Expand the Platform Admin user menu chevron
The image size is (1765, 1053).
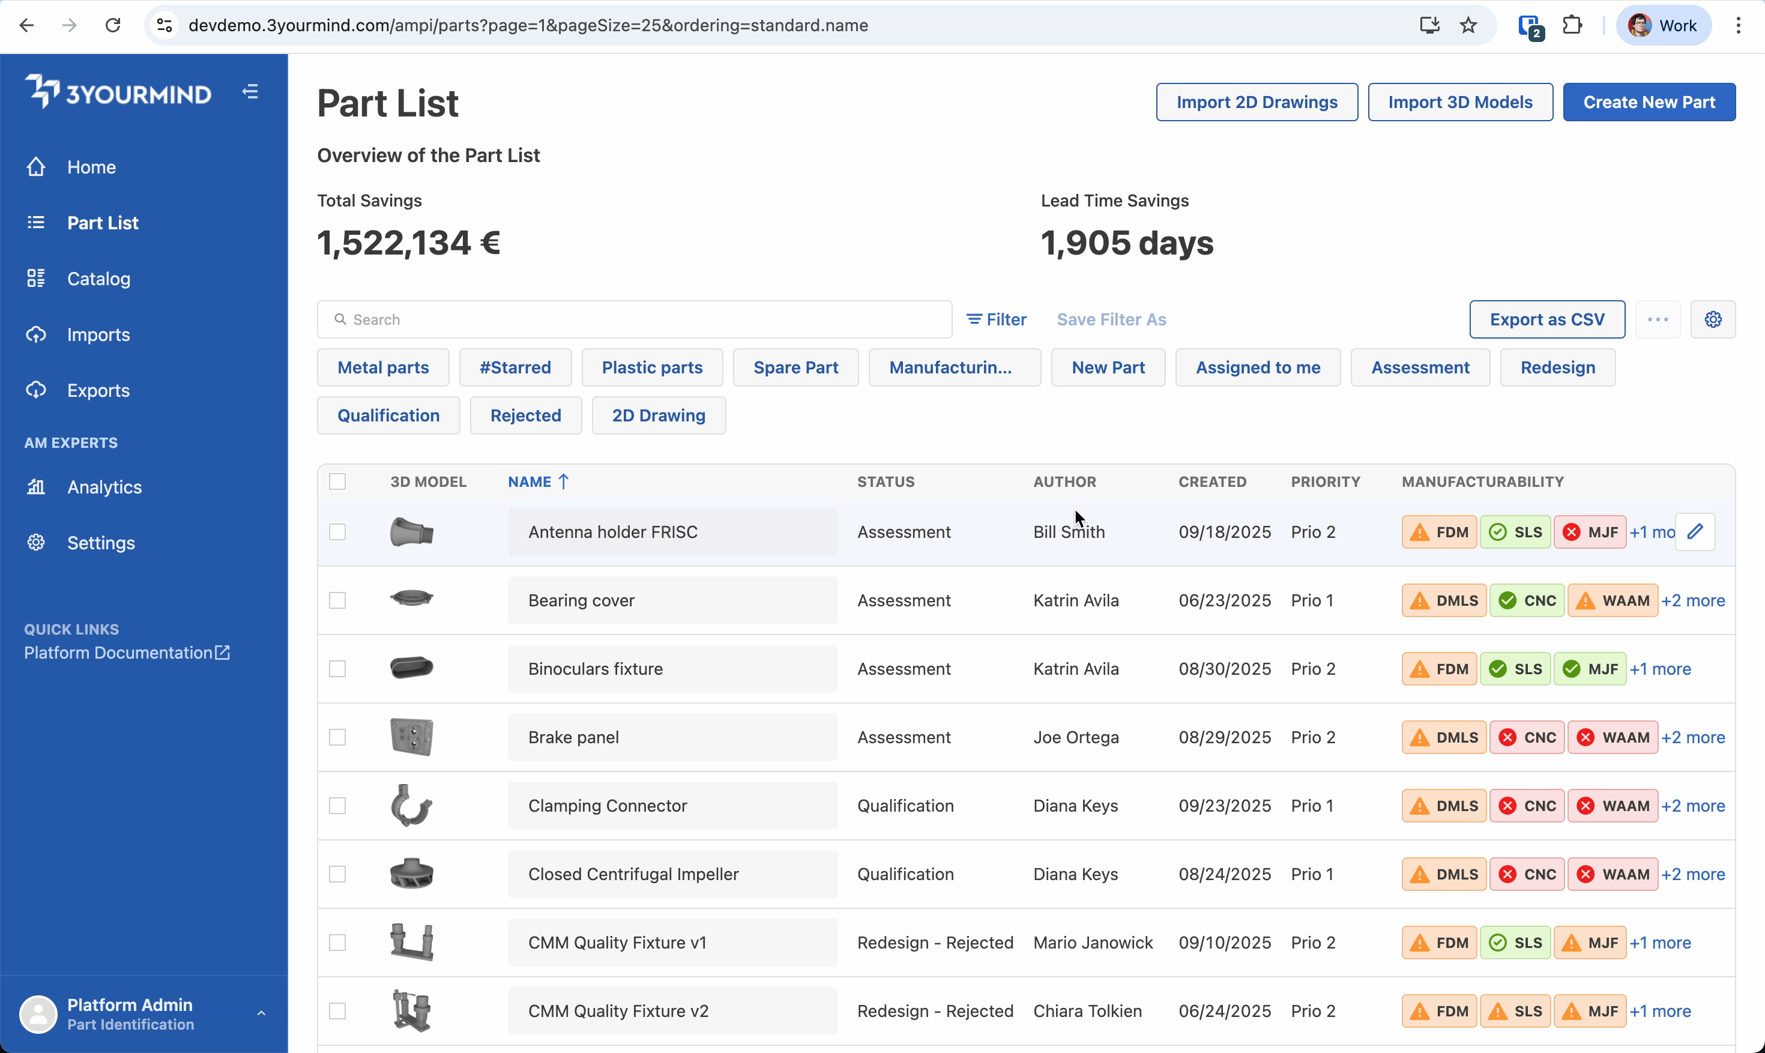pyautogui.click(x=261, y=1013)
